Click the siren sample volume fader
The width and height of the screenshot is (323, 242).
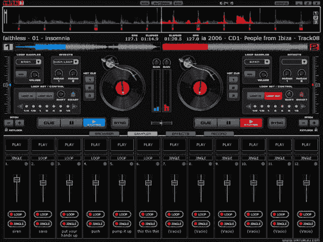[17, 179]
